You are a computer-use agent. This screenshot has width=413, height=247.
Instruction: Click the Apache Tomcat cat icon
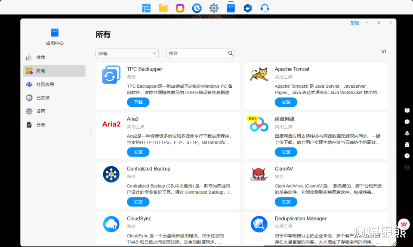point(259,74)
